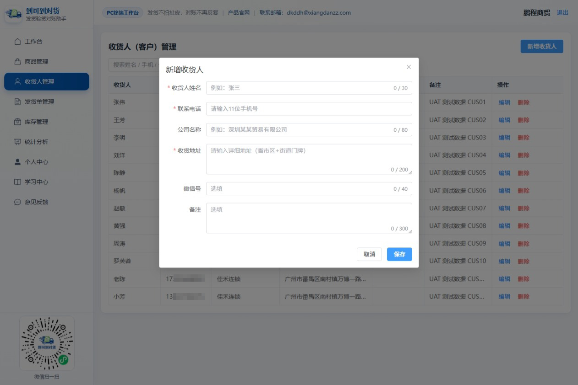Click the 个人中心 user icon

point(17,162)
